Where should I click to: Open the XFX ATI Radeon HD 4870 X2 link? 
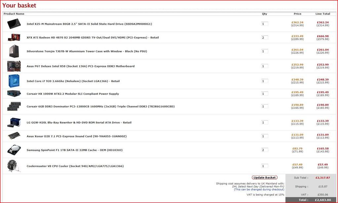pyautogui.click(x=93, y=38)
